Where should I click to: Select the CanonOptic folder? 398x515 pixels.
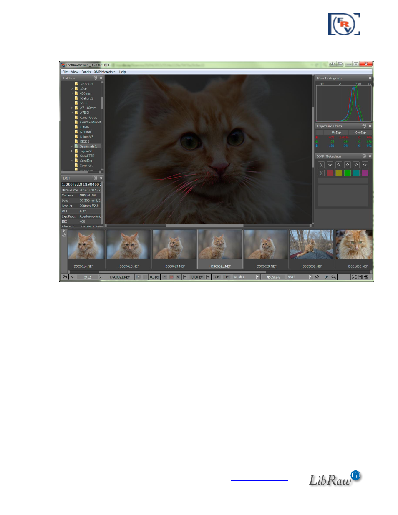point(88,118)
